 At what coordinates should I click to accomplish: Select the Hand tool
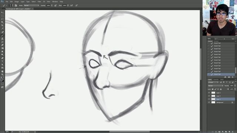[x=2, y=71]
